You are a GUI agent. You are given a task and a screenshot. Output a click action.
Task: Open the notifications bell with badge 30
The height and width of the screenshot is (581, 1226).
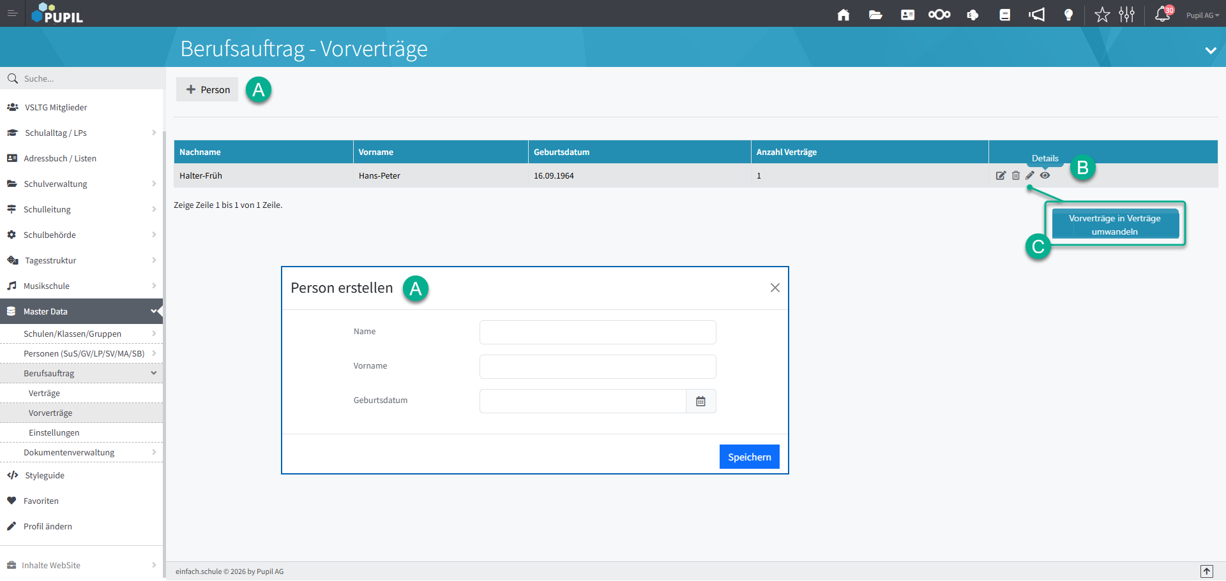(1163, 14)
